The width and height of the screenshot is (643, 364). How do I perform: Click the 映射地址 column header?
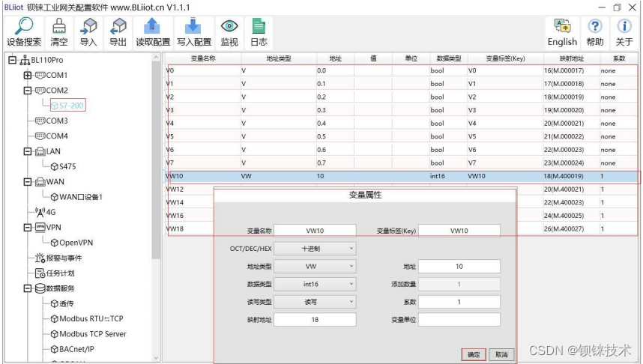point(572,58)
